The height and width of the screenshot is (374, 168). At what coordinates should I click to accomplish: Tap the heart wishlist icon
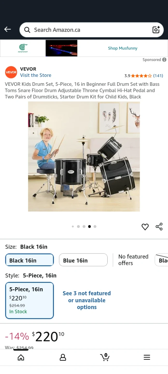click(x=145, y=227)
